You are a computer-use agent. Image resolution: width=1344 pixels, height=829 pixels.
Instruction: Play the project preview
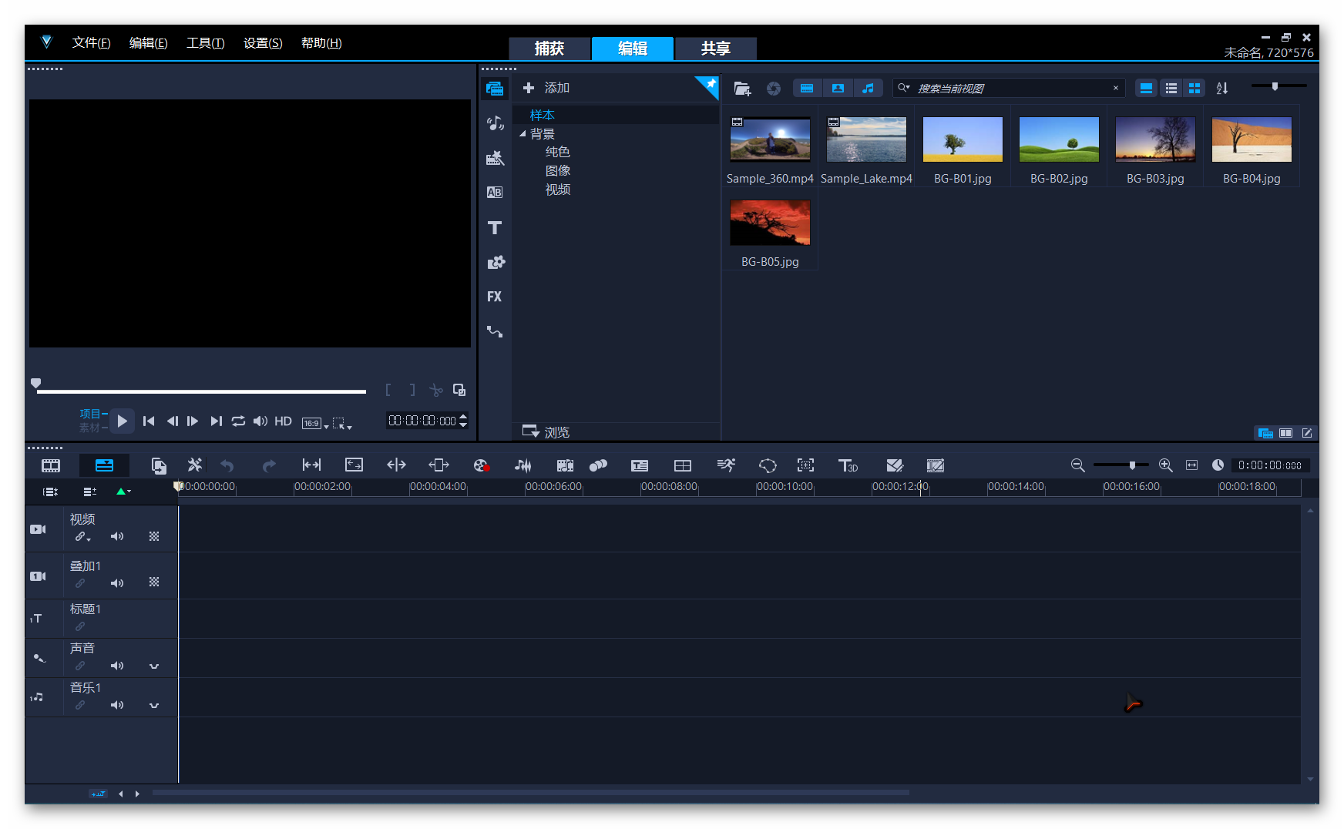(x=122, y=421)
